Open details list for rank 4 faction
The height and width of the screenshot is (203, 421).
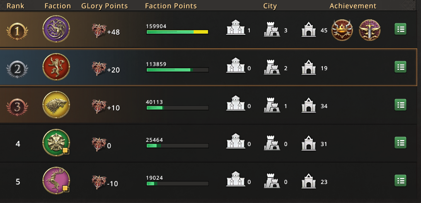(401, 143)
